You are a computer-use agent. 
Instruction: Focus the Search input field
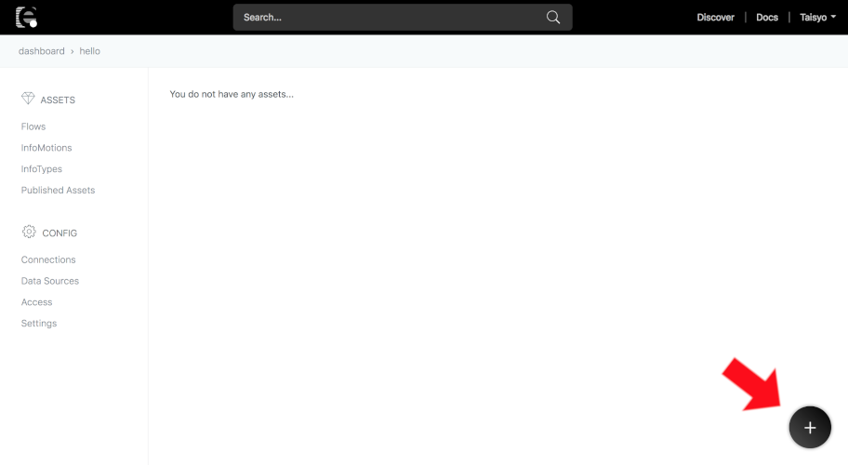[x=403, y=18]
